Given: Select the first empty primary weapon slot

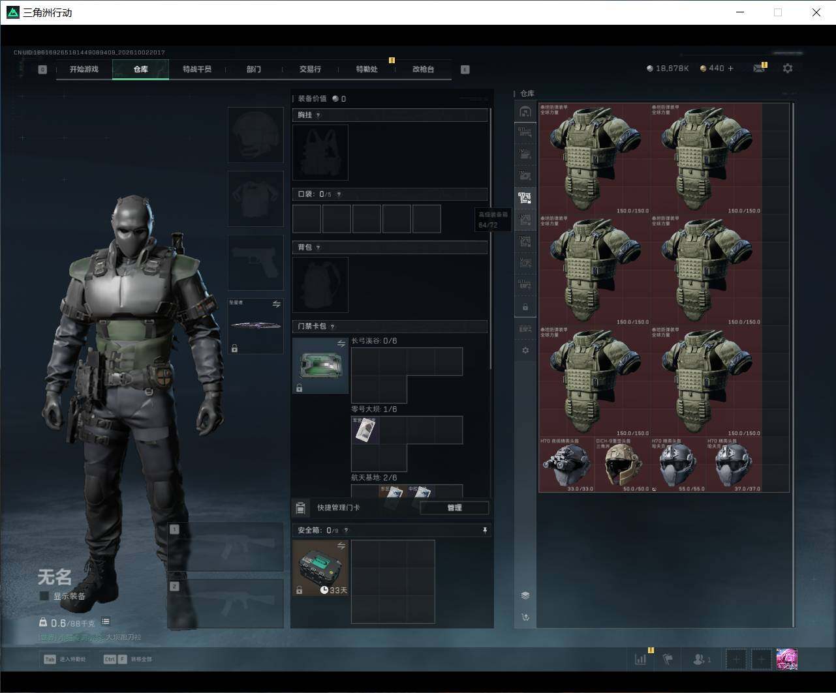Looking at the screenshot, I should [226, 547].
